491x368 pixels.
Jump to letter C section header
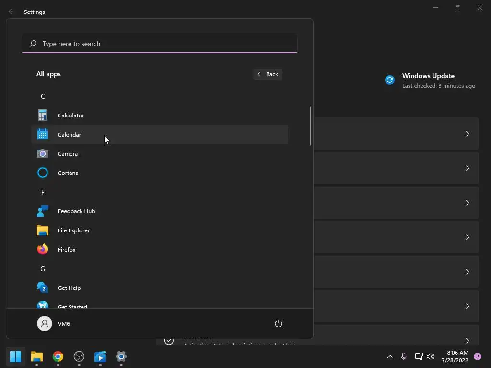pyautogui.click(x=43, y=96)
